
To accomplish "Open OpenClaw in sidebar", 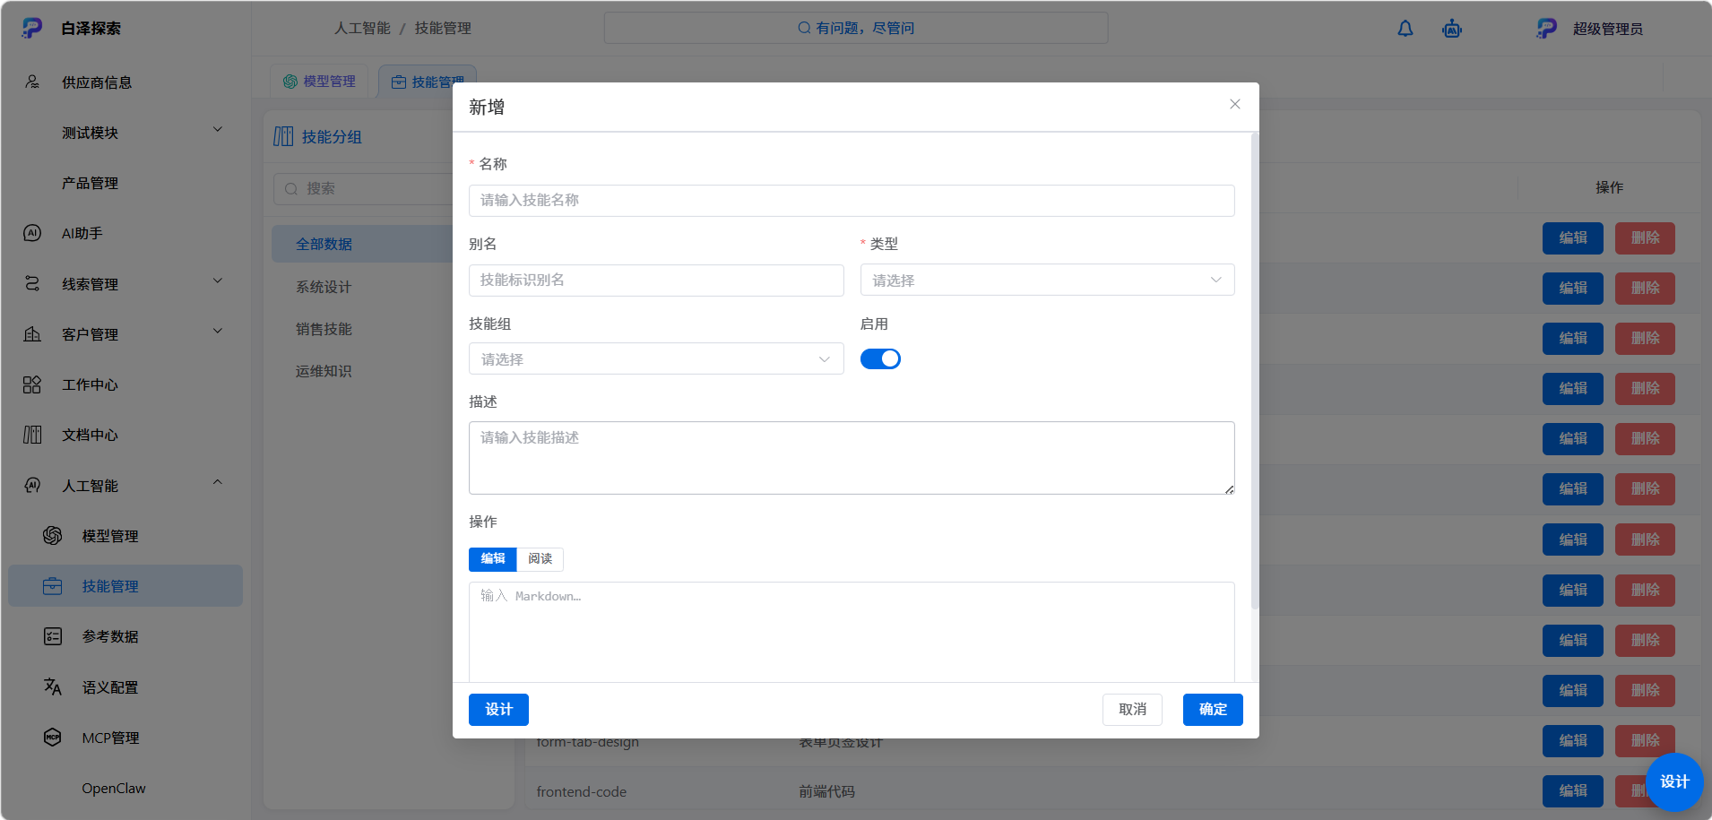I will pos(114,789).
